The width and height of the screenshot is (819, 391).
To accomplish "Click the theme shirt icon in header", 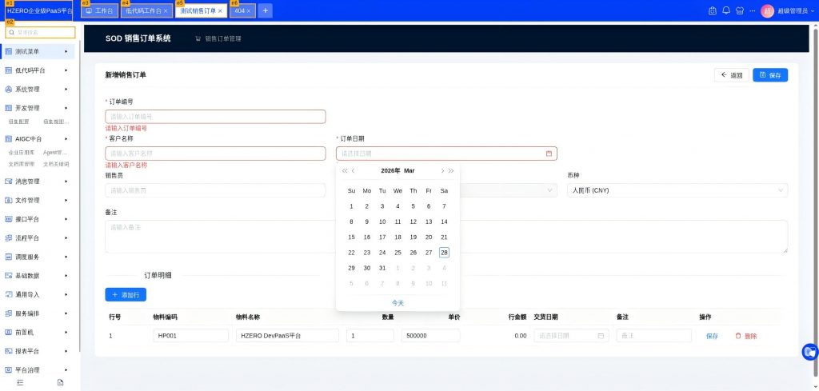I will pos(740,10).
